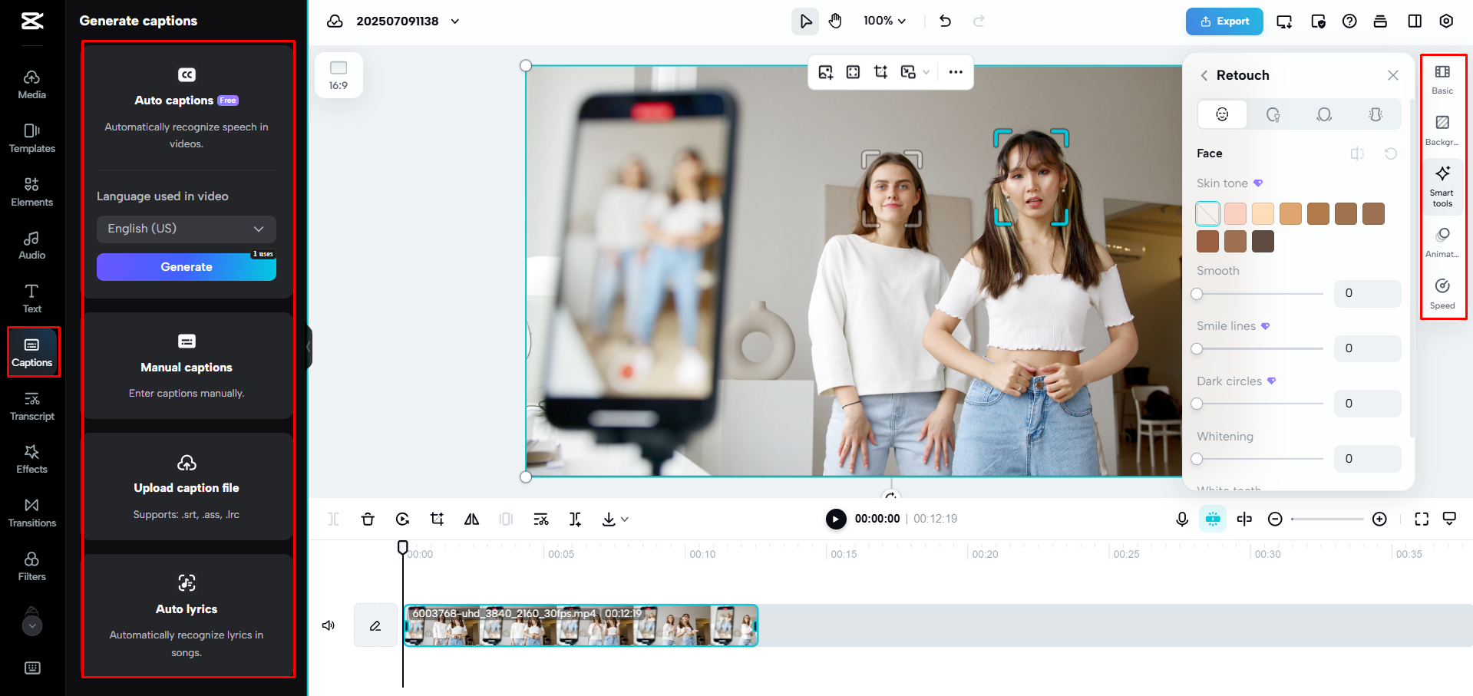Screen dimensions: 1473x696
Task: Select the second skin tone swatch
Action: click(x=1235, y=213)
